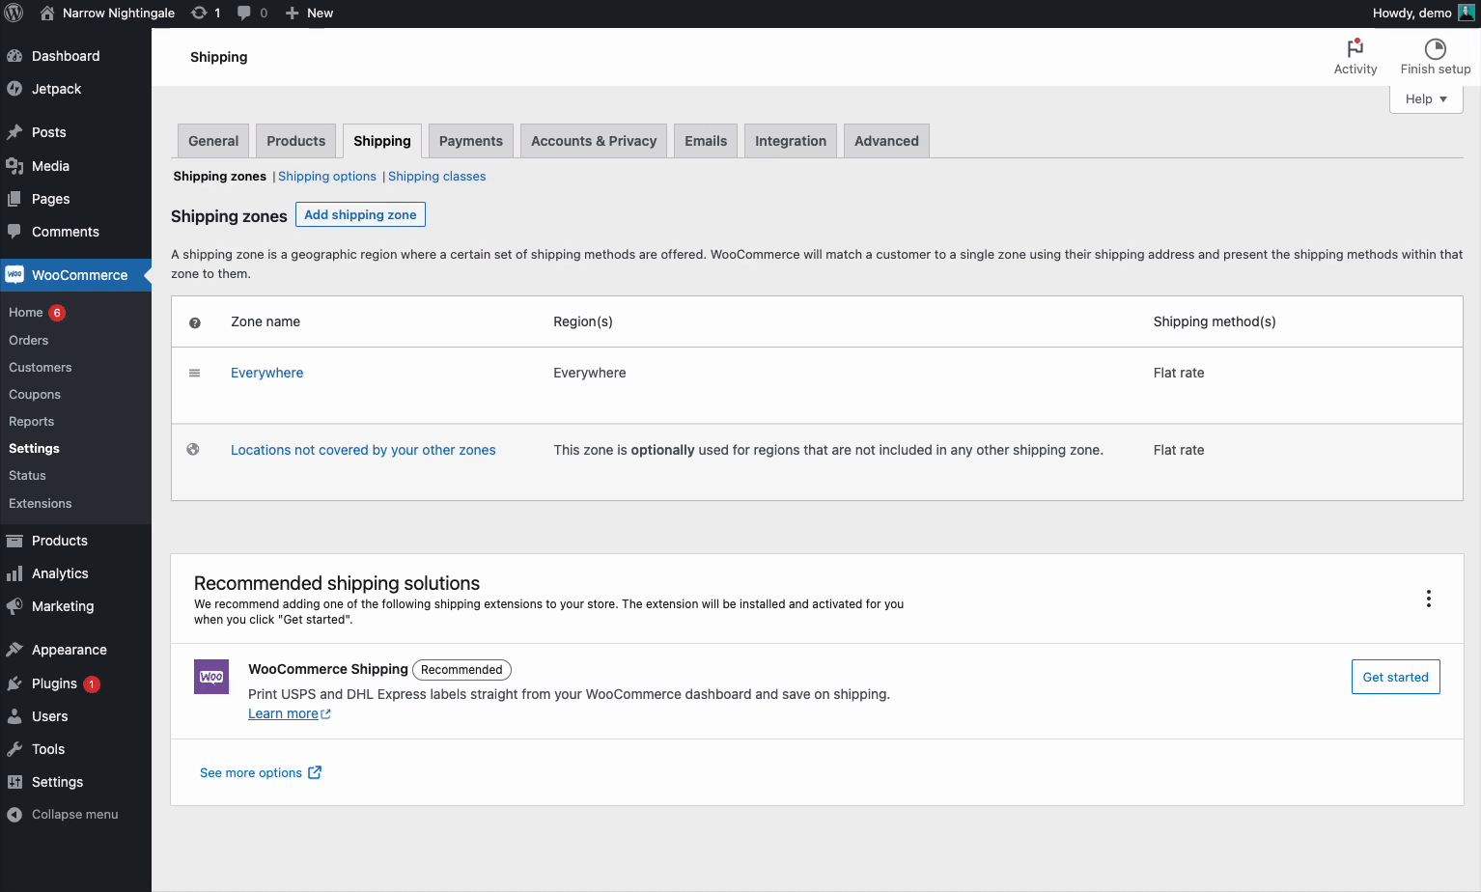The image size is (1481, 892).
Task: Open the recommended shipping solutions options menu
Action: coord(1429,599)
